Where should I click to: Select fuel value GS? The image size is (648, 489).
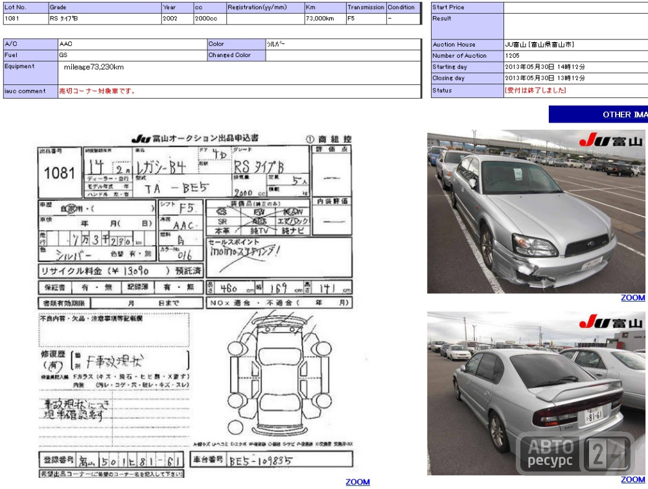point(64,55)
